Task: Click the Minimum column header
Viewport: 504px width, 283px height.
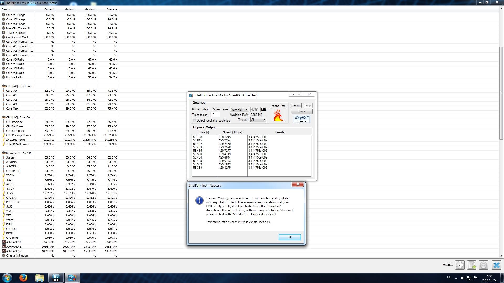Action: click(66, 9)
